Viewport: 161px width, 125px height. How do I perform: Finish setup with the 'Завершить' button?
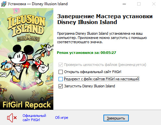click(116, 118)
